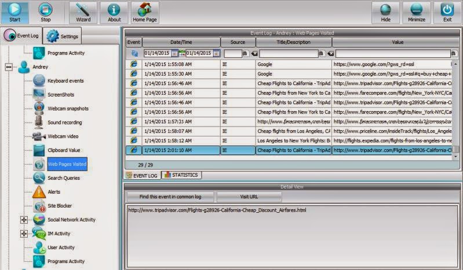
Task: Start monitoring with the Start button
Action: [14, 12]
